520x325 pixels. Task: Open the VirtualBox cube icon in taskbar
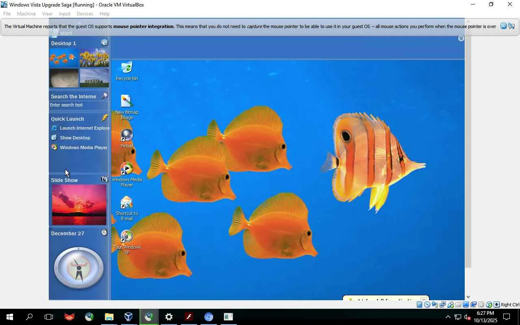[129, 317]
